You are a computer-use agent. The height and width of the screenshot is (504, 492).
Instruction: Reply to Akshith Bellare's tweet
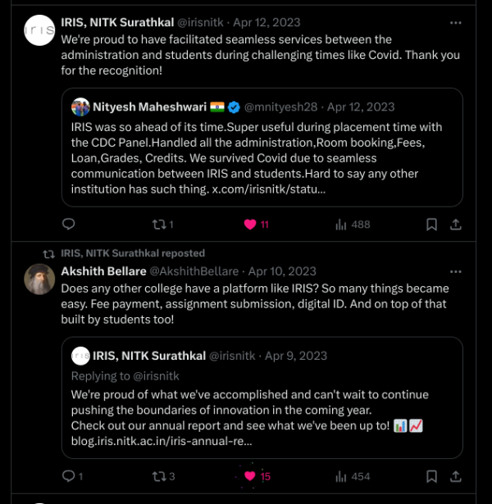click(69, 476)
